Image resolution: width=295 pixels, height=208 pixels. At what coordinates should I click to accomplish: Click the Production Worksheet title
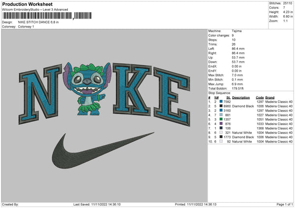point(27,4)
